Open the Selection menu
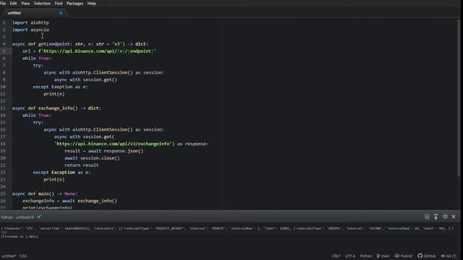 (x=42, y=4)
